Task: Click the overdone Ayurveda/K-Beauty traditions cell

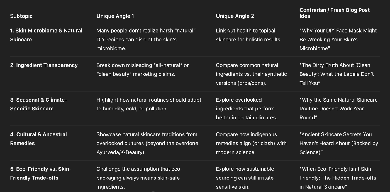Action: click(147, 143)
